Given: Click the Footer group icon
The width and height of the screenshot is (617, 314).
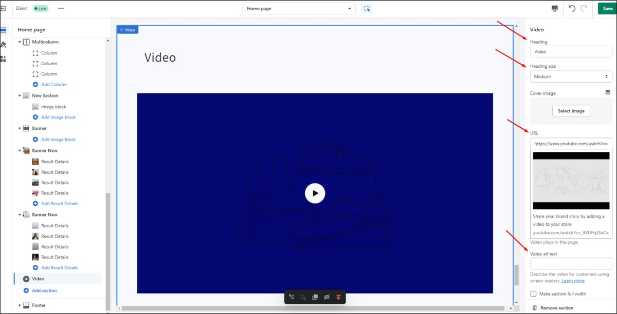Looking at the screenshot, I should coord(27,305).
